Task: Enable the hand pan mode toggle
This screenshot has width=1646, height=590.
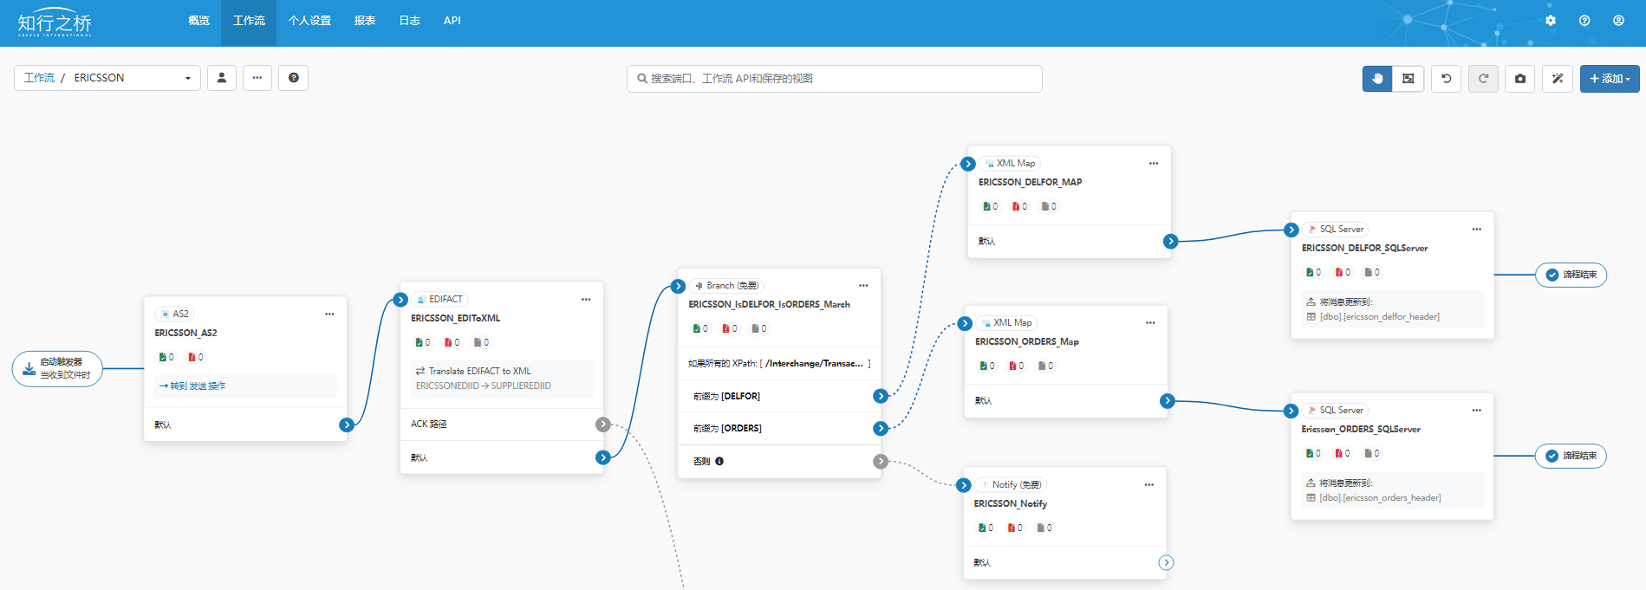Action: coord(1377,79)
